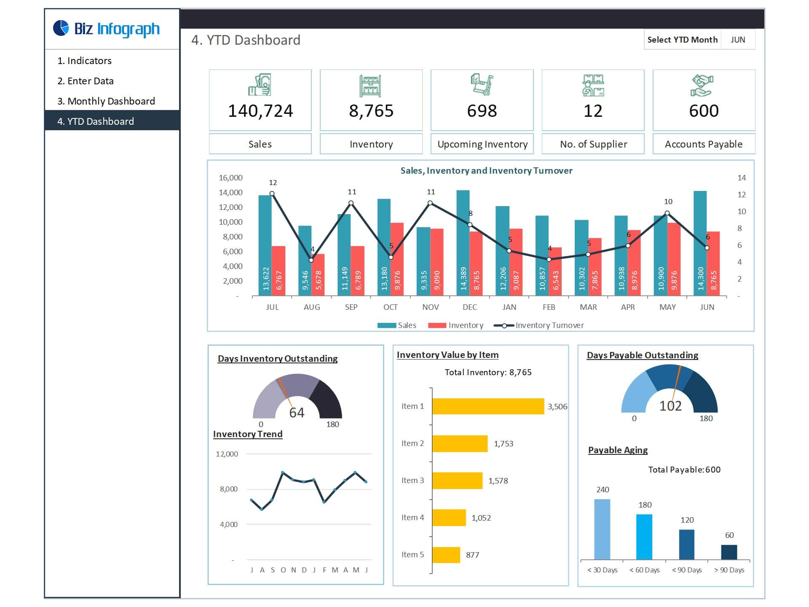The height and width of the screenshot is (607, 809).
Task: Click the Accounts Payable handshake icon
Action: (702, 85)
